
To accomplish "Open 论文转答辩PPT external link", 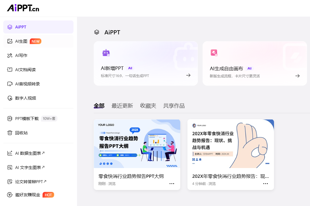I will click(x=31, y=182).
